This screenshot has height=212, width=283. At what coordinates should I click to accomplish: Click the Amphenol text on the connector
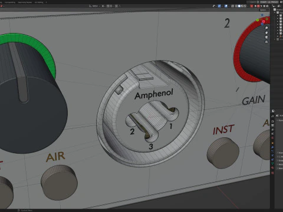click(154, 94)
